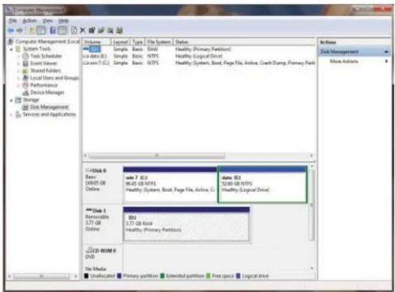Select the highlighted RAW volume row

pos(199,49)
